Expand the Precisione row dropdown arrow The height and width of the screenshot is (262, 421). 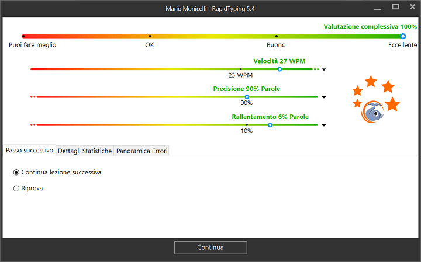324,97
